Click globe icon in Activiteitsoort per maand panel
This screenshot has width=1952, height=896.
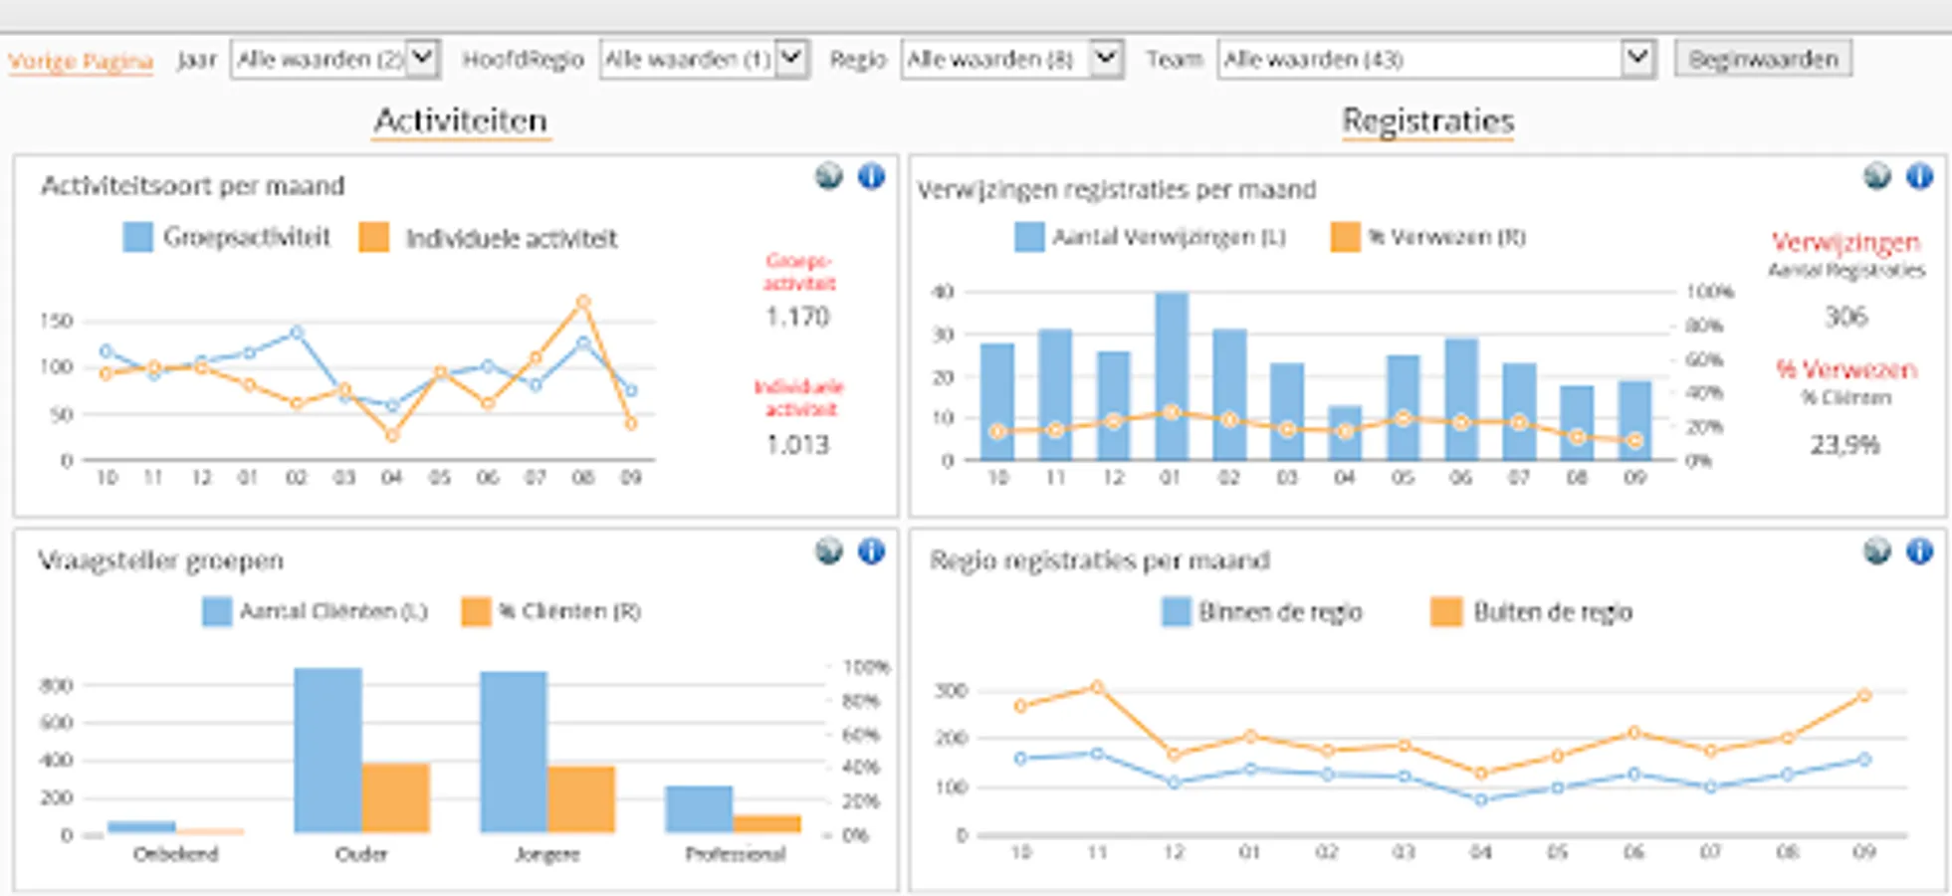828,176
